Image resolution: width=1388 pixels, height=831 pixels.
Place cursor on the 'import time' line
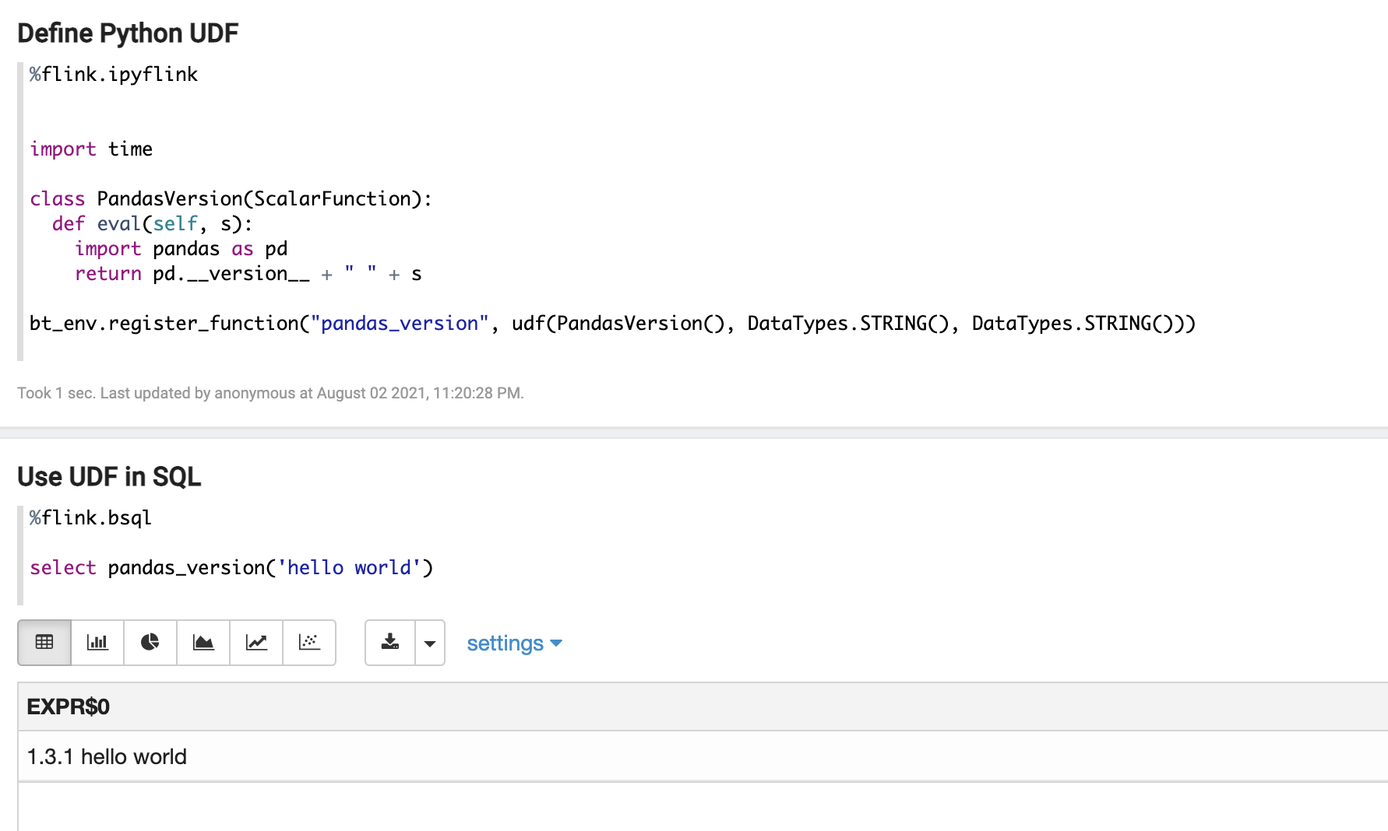(91, 149)
